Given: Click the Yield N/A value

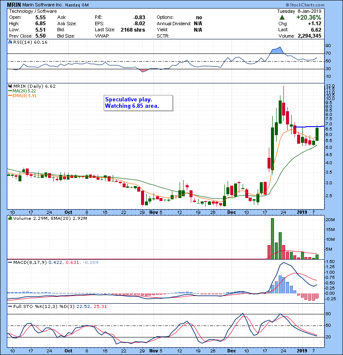Looking at the screenshot, I should (x=198, y=30).
